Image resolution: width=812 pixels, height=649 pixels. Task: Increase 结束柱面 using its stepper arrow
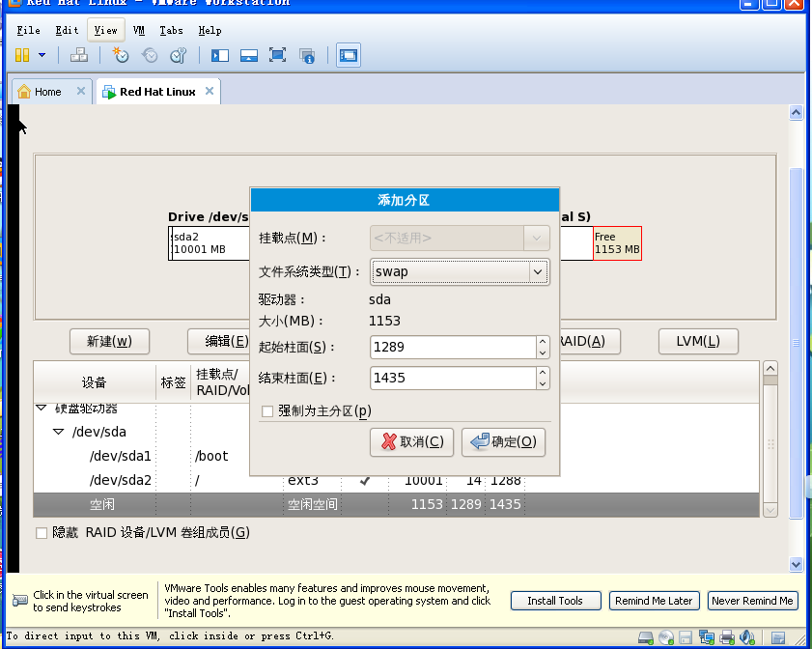click(541, 373)
